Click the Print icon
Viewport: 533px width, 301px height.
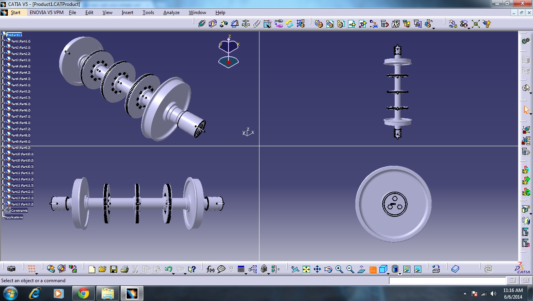point(125,269)
